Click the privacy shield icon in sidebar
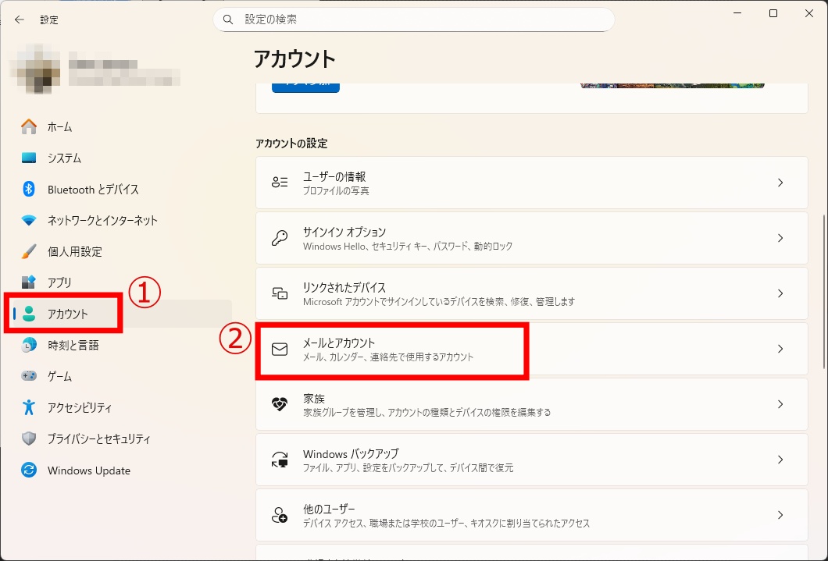The height and width of the screenshot is (561, 828). tap(29, 439)
